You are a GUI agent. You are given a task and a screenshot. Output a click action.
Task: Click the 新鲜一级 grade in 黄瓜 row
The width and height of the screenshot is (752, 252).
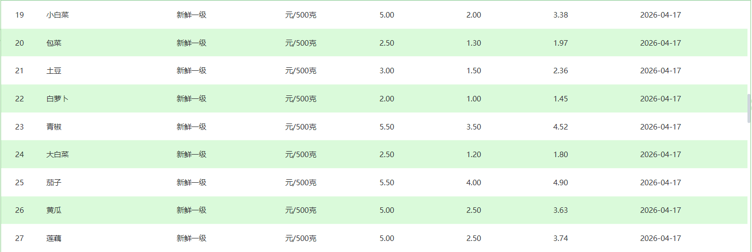tap(191, 210)
